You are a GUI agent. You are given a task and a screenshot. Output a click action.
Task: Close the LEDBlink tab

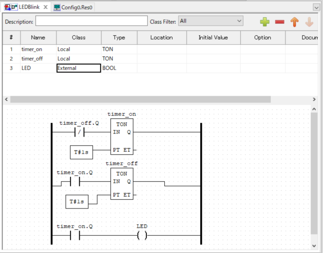pyautogui.click(x=46, y=7)
